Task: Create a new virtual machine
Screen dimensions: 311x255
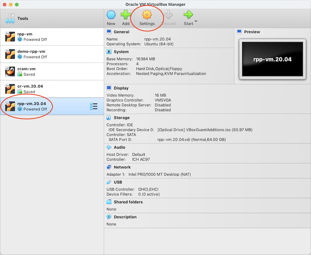Action: (111, 17)
